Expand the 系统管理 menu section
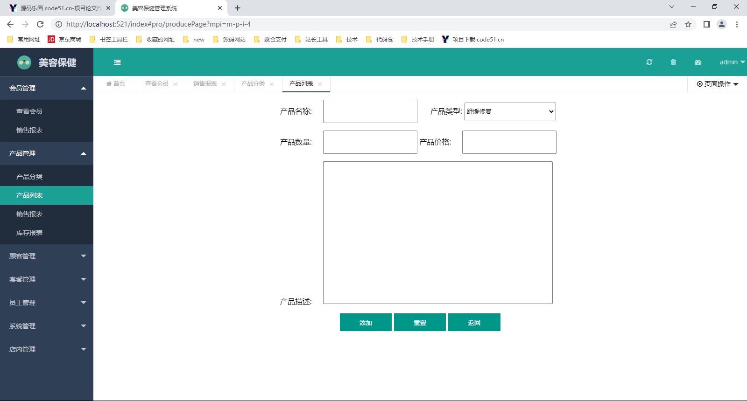 [47, 326]
